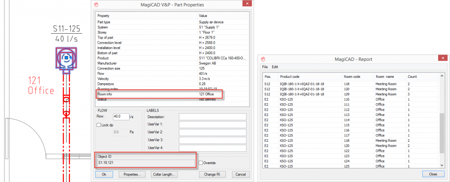Viewport: 450px width, 182px height.
Task: Cancel the Part Properties dialog
Action: pyautogui.click(x=240, y=174)
